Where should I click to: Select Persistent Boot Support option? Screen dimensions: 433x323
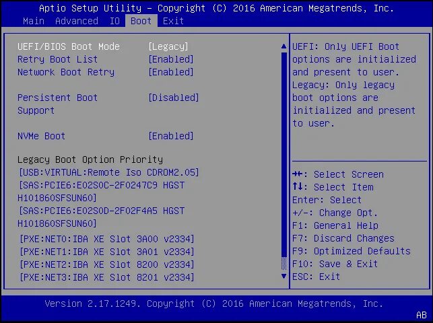[x=57, y=104]
